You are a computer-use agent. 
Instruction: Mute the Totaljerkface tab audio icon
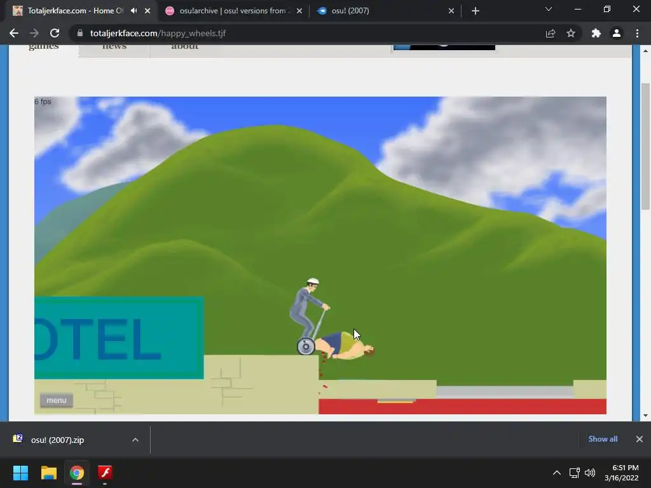(134, 11)
